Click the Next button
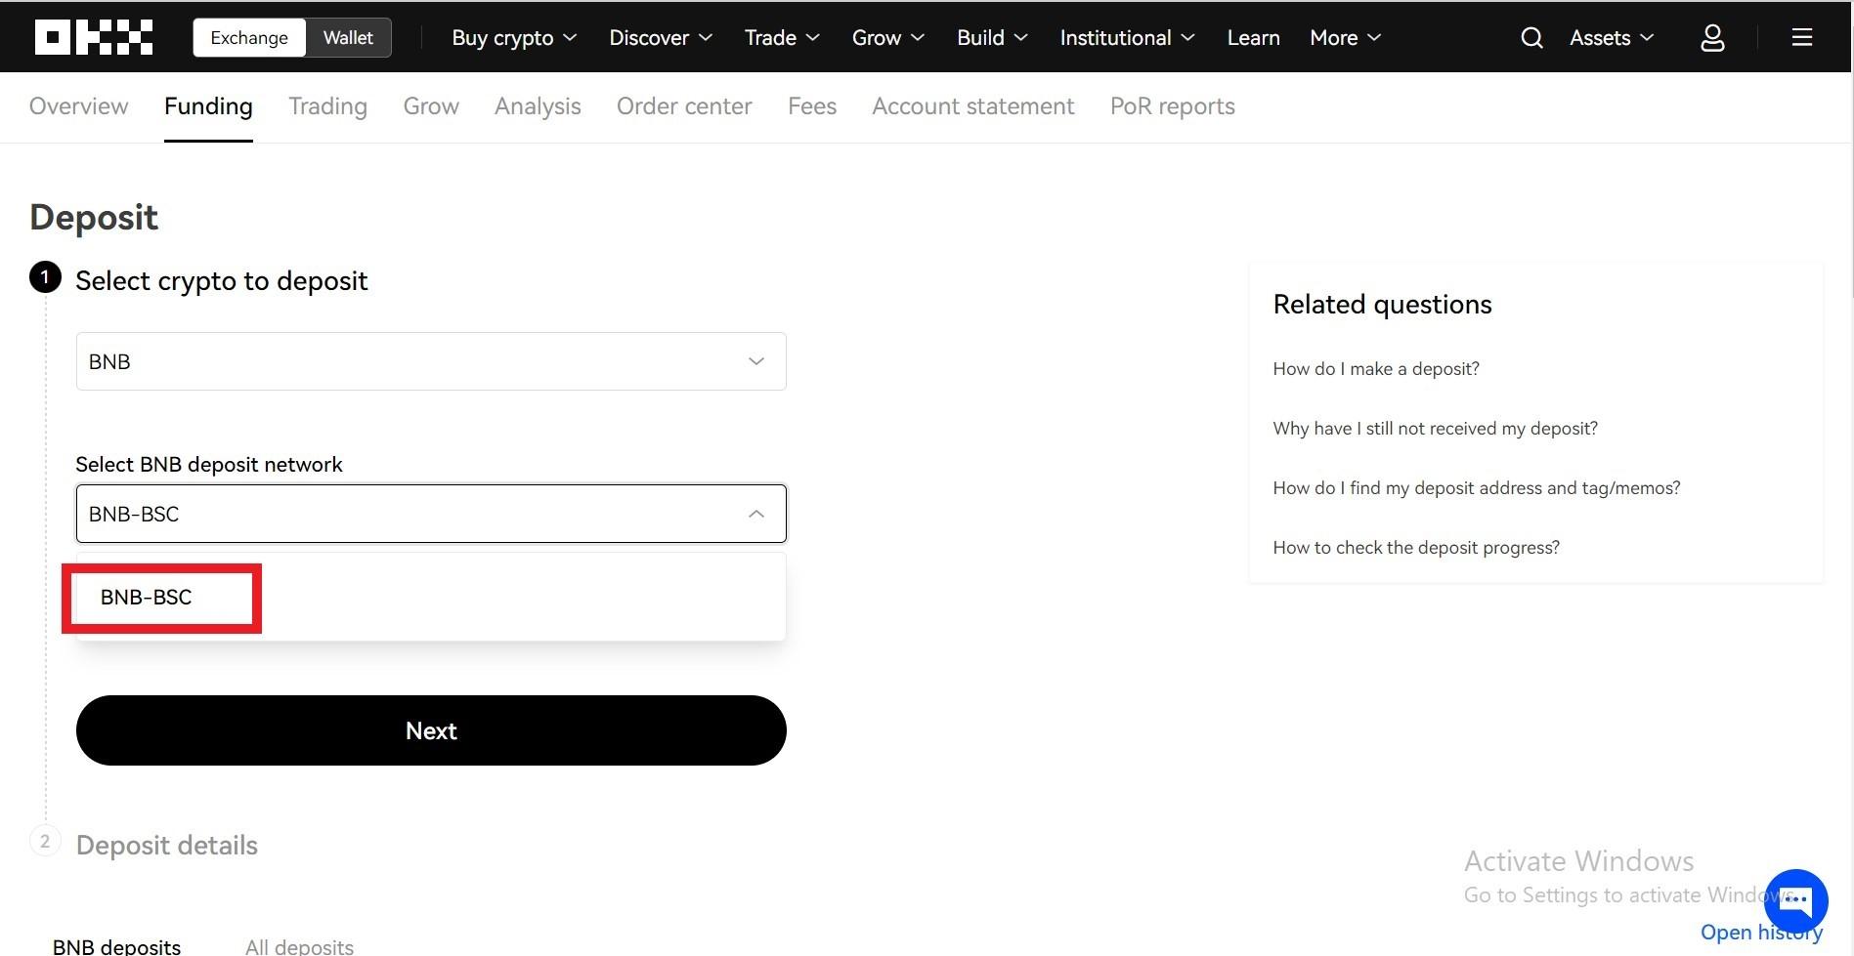The height and width of the screenshot is (956, 1854). coord(431,730)
